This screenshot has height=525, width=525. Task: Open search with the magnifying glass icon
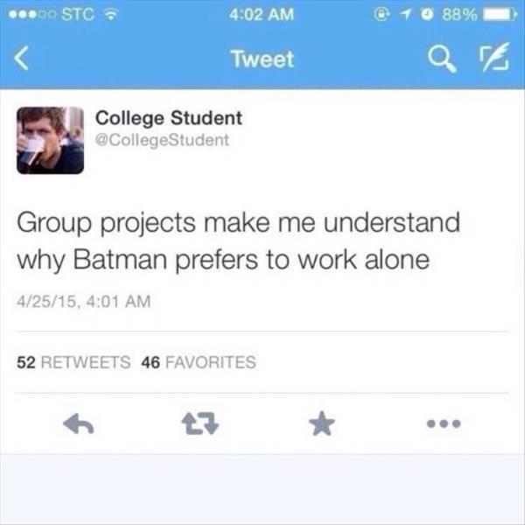click(x=442, y=59)
